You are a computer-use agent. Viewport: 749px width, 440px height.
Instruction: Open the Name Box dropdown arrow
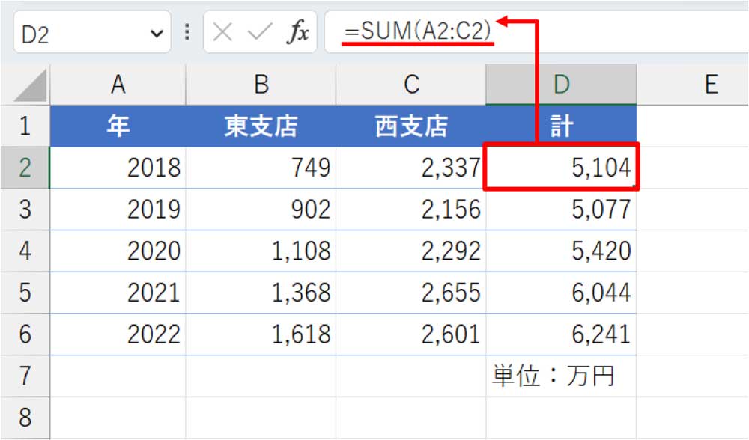(x=156, y=34)
